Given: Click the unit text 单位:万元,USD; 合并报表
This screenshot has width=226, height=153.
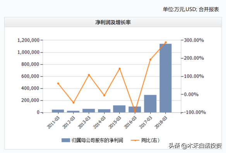Looking at the screenshot, I should coord(191,9).
